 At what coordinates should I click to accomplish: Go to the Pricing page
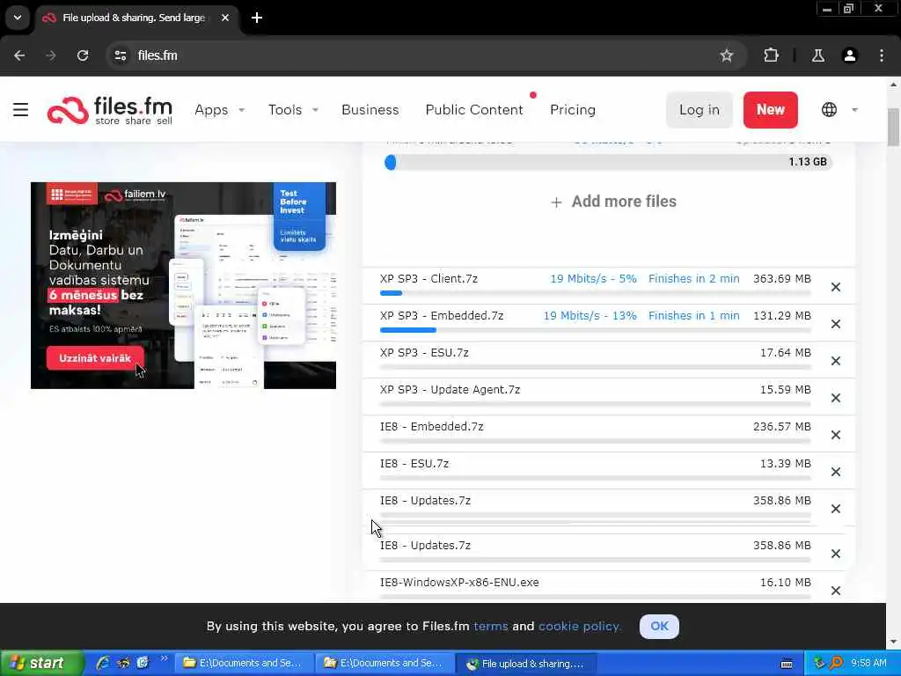[572, 110]
